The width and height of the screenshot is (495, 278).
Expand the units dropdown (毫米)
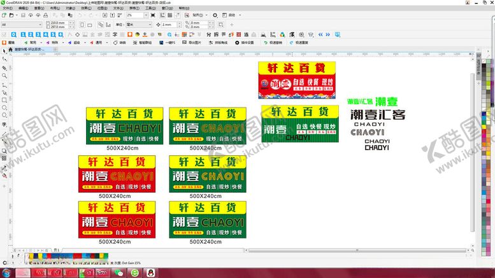coord(148,25)
